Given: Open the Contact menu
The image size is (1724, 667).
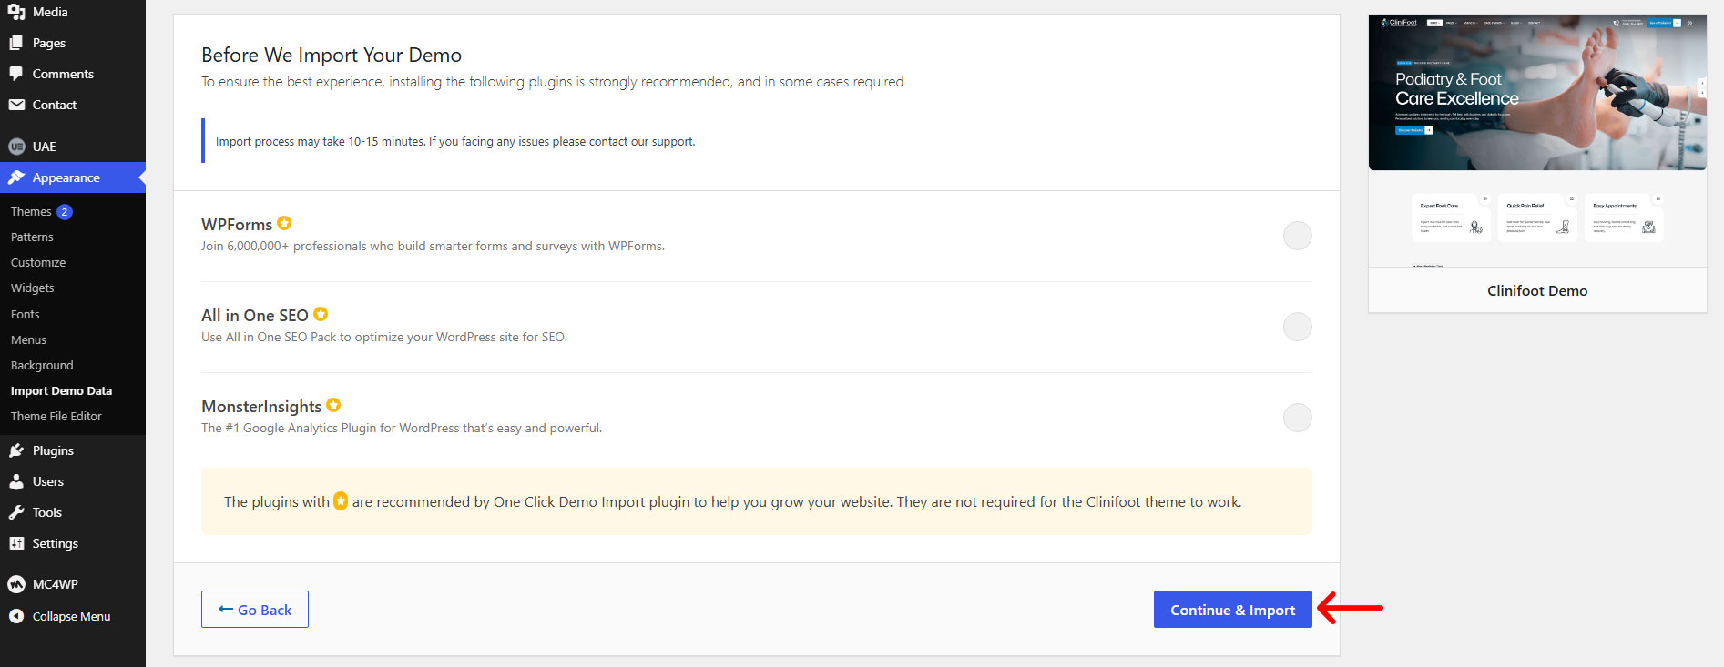Looking at the screenshot, I should [73, 105].
